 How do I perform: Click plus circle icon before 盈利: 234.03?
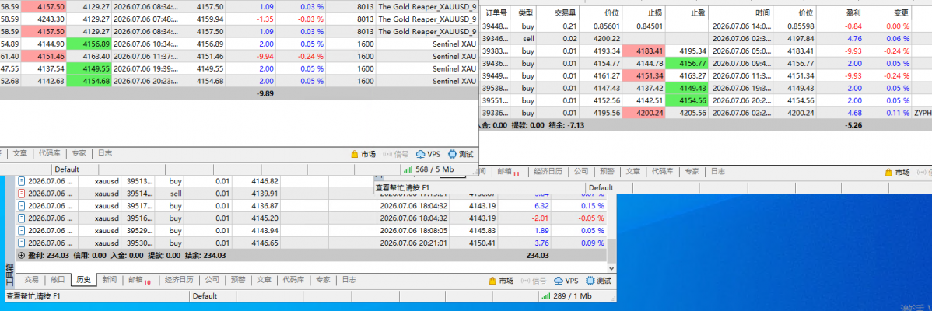click(x=22, y=255)
